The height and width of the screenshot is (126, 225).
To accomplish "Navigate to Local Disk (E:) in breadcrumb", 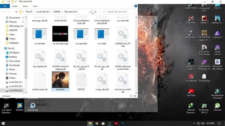I will [x=43, y=12].
